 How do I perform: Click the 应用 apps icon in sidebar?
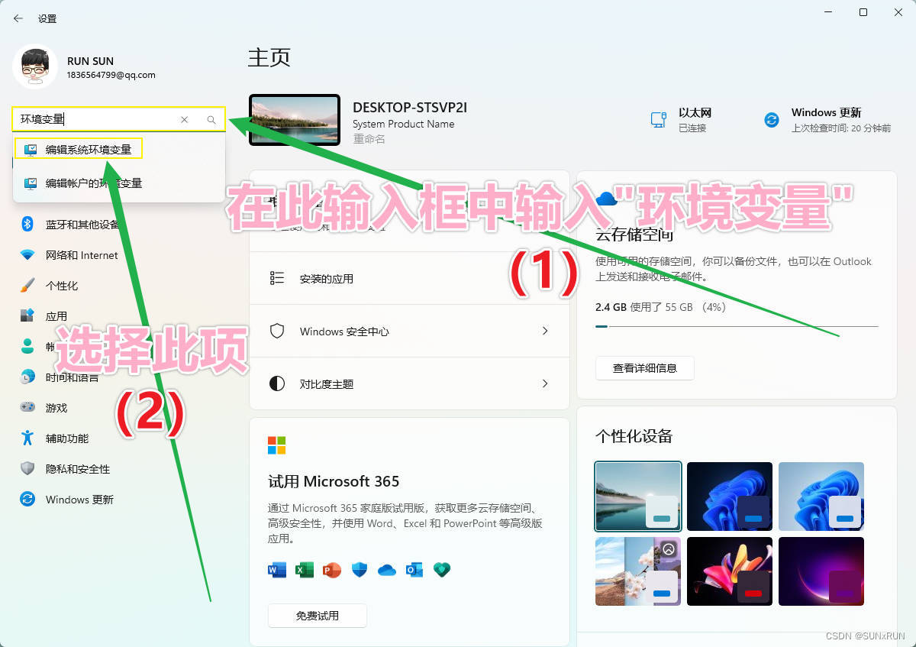[x=27, y=316]
